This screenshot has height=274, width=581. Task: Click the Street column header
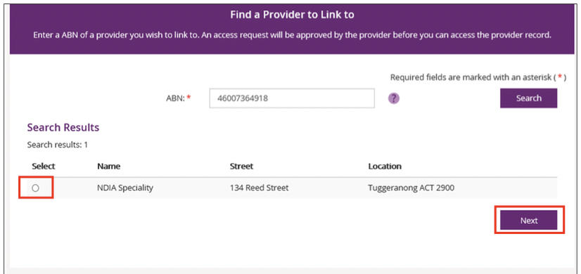point(241,167)
